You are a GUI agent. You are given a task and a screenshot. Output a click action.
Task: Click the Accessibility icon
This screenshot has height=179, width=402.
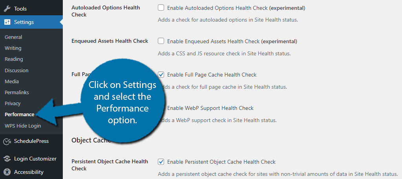(x=7, y=172)
